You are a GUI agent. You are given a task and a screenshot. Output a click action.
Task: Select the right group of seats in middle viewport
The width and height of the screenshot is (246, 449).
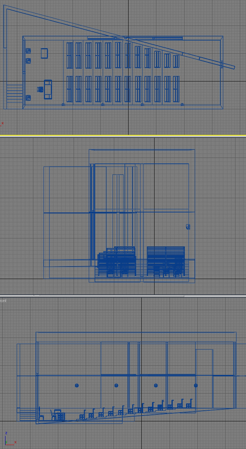166,261
